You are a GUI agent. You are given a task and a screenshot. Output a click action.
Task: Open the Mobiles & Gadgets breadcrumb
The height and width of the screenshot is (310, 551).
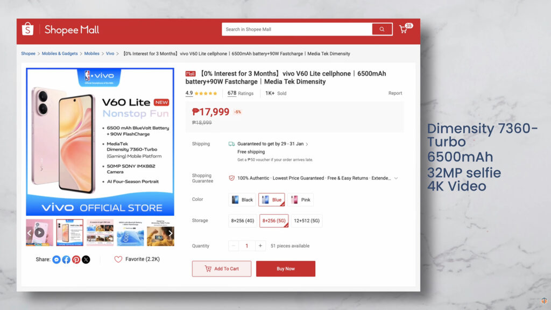[x=60, y=54]
